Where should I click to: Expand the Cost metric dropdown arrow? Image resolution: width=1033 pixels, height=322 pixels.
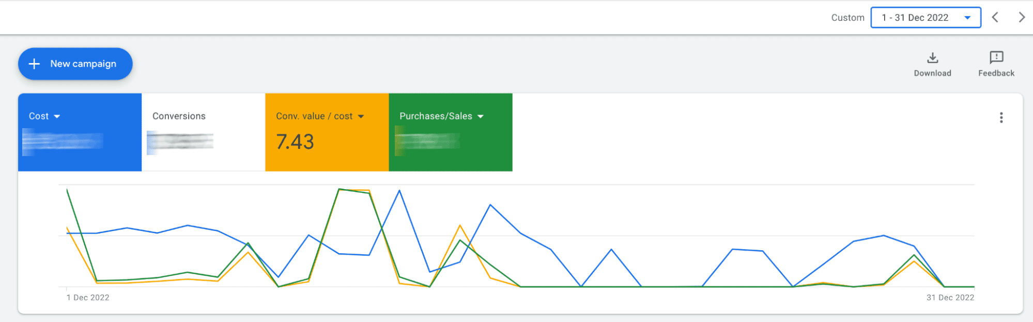tap(57, 117)
